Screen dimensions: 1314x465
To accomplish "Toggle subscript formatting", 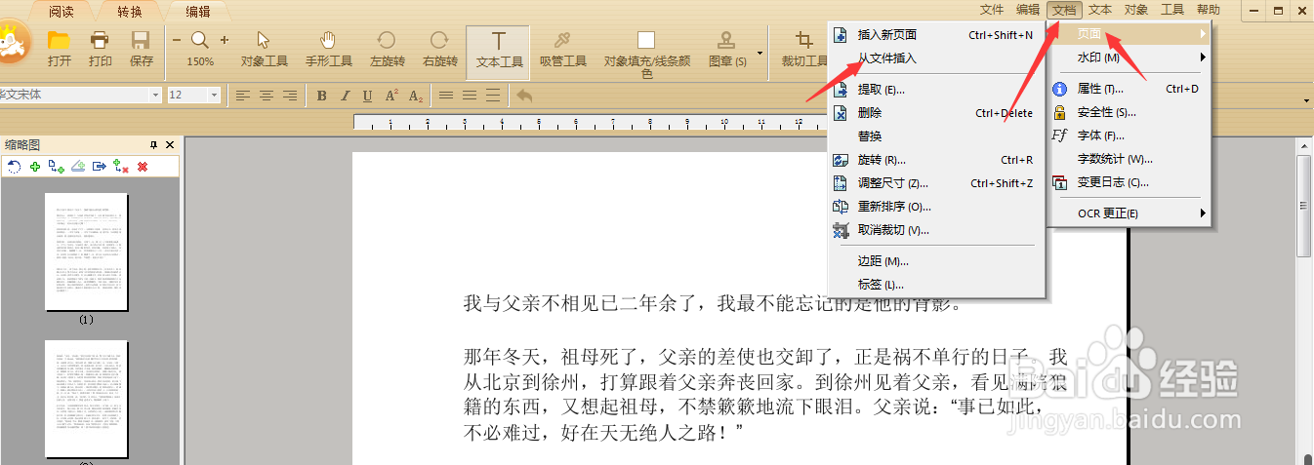I will (x=416, y=96).
